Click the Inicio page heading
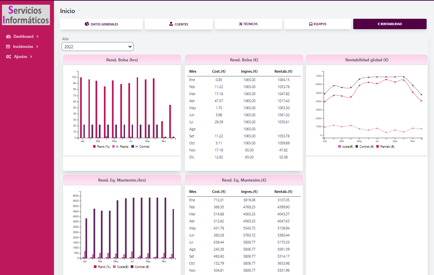The height and width of the screenshot is (275, 434). pos(68,11)
